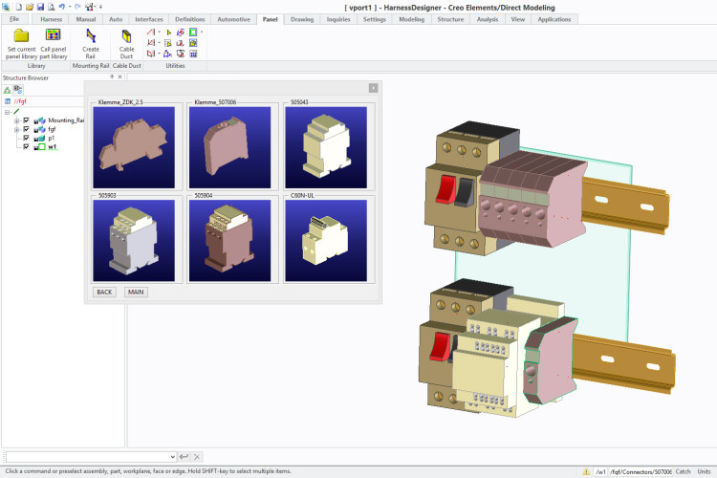This screenshot has height=478, width=717.
Task: Click the green square Utilities icon
Action: tap(193, 32)
